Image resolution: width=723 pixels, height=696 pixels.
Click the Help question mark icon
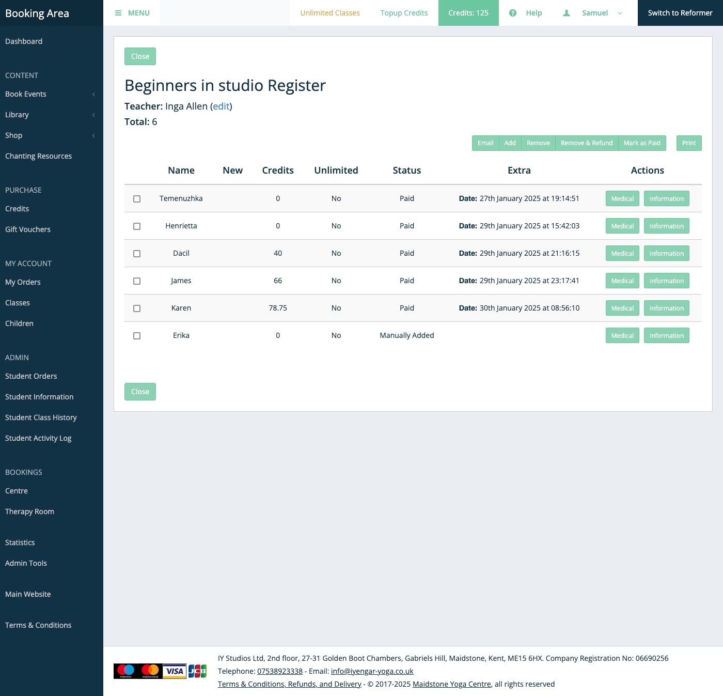tap(513, 13)
